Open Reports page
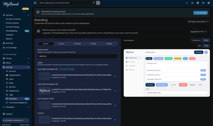The width and height of the screenshot is (213, 126). click(x=9, y=39)
